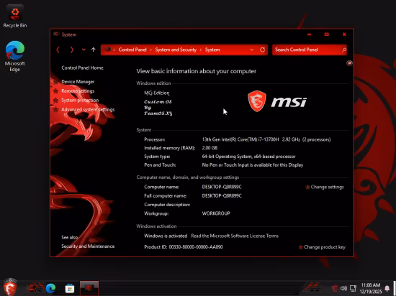
Task: Open System protection link
Action: point(80,101)
